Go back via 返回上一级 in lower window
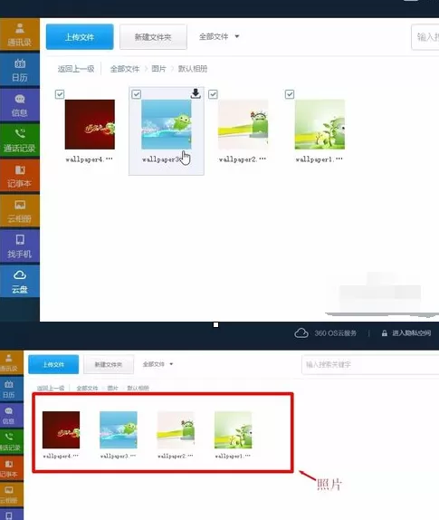The width and height of the screenshot is (439, 520). point(51,388)
